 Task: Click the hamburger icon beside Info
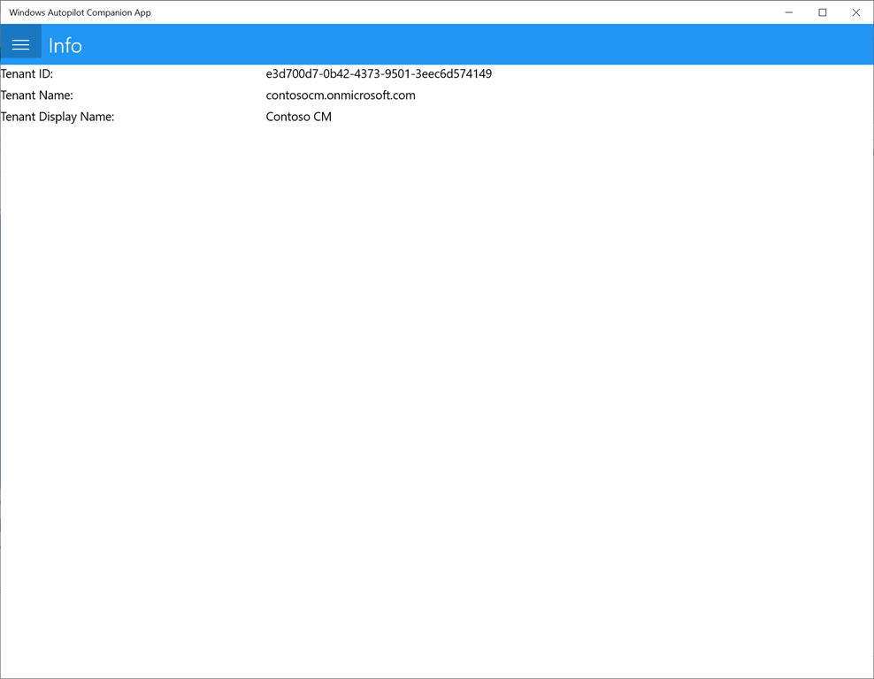(x=20, y=42)
